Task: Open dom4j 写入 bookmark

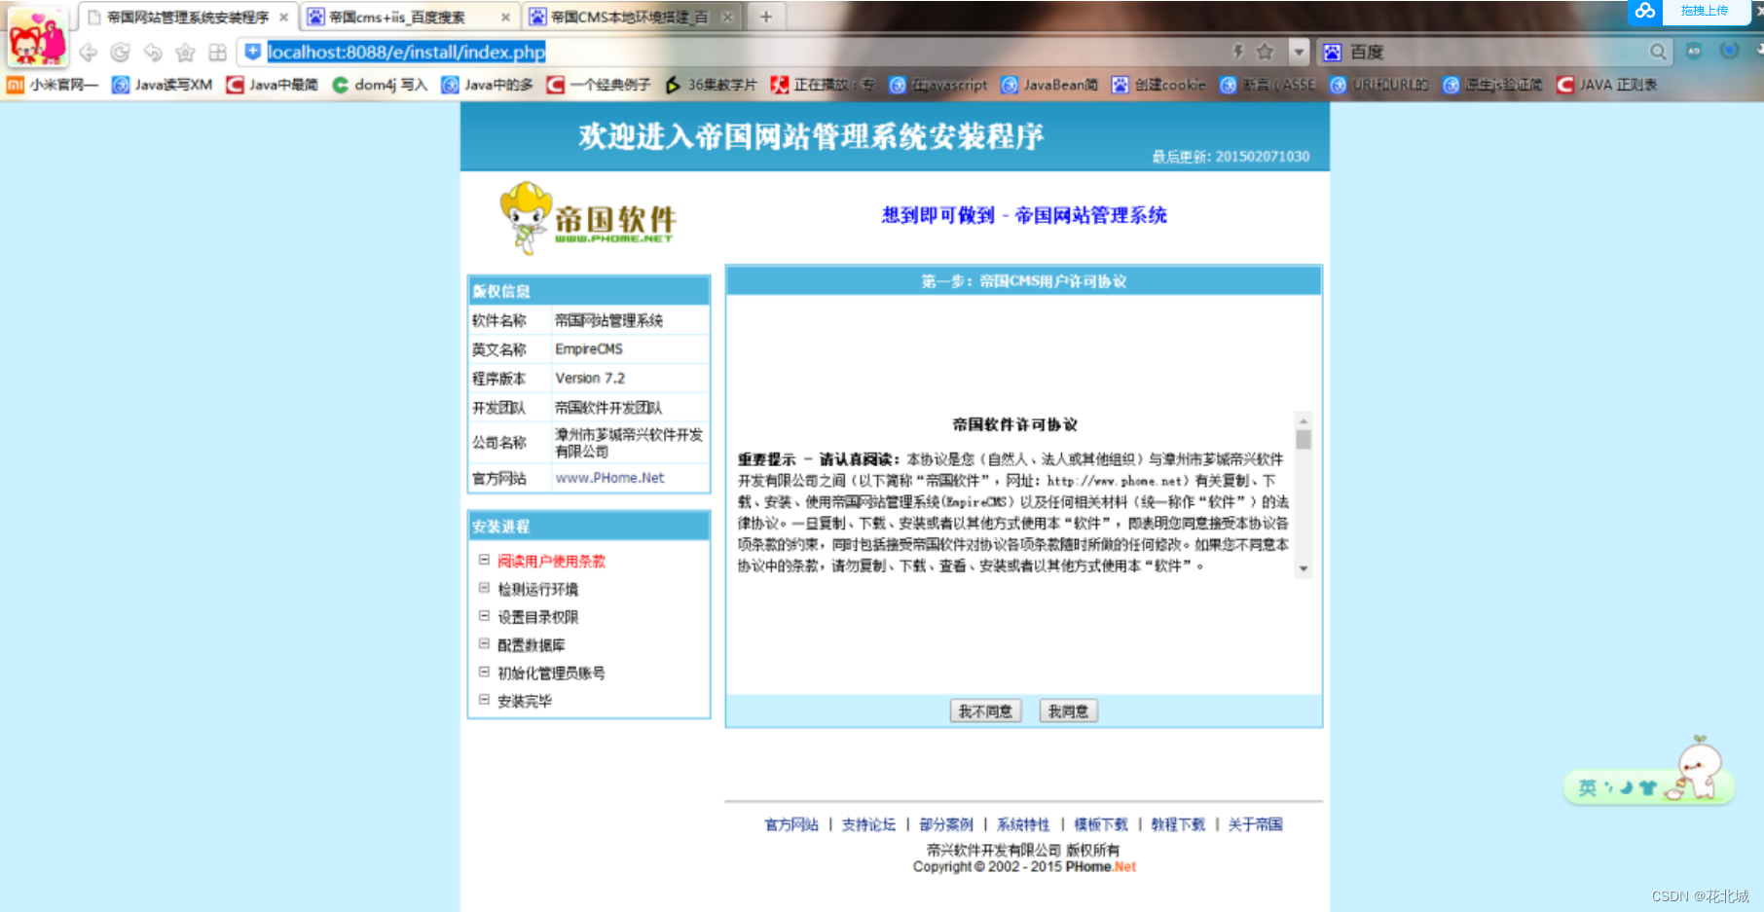Action: 381,85
